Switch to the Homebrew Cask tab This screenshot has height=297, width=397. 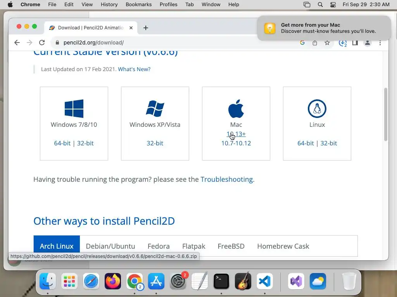point(283,246)
